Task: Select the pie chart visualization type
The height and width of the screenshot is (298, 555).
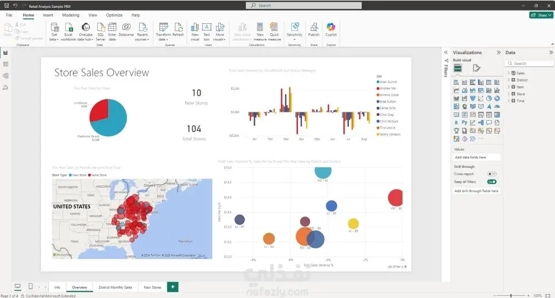Action: 489,99
